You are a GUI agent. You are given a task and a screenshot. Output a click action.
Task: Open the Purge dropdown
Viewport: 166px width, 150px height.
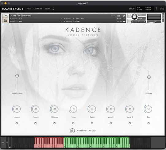click(121, 19)
